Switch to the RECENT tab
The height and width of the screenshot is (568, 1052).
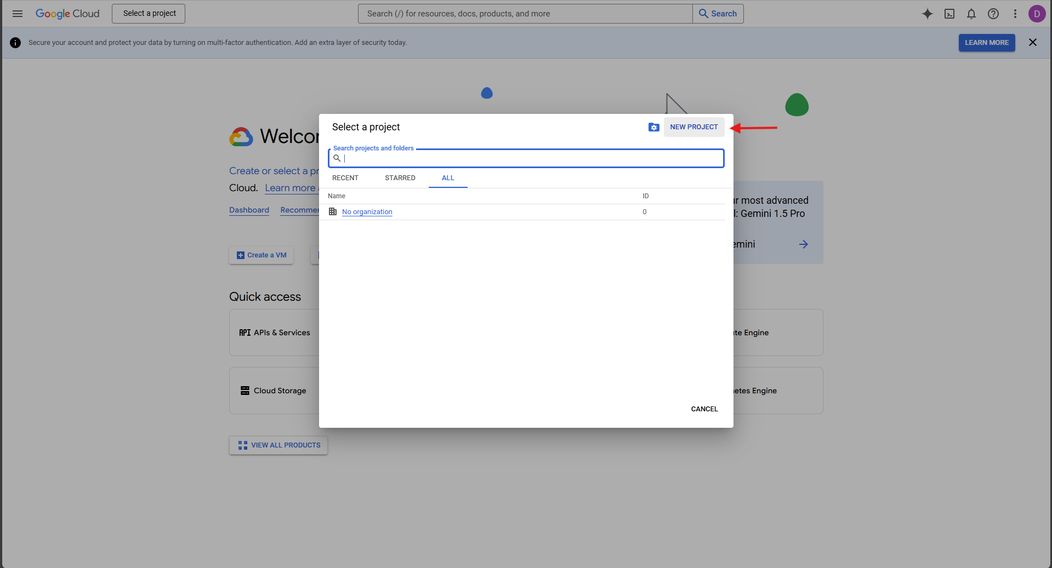(345, 178)
